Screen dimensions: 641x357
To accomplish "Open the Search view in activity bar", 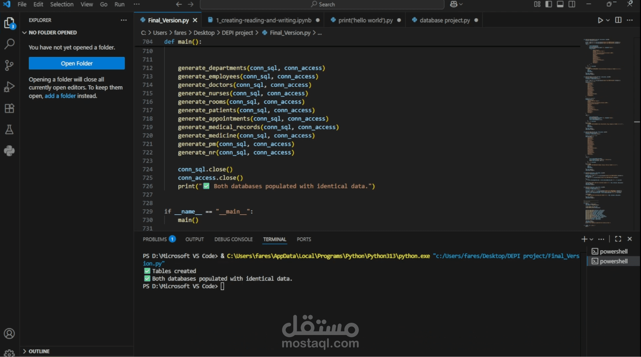I will point(9,44).
